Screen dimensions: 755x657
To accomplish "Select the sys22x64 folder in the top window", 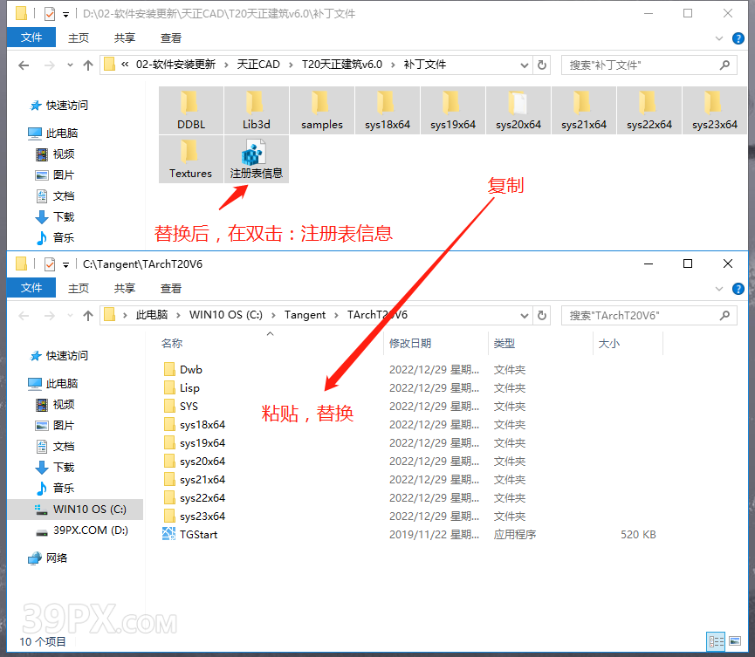I will 649,110.
